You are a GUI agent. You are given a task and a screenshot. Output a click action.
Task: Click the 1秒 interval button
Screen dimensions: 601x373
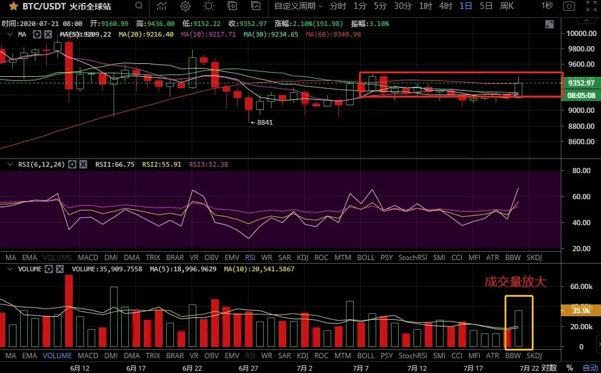click(547, 6)
